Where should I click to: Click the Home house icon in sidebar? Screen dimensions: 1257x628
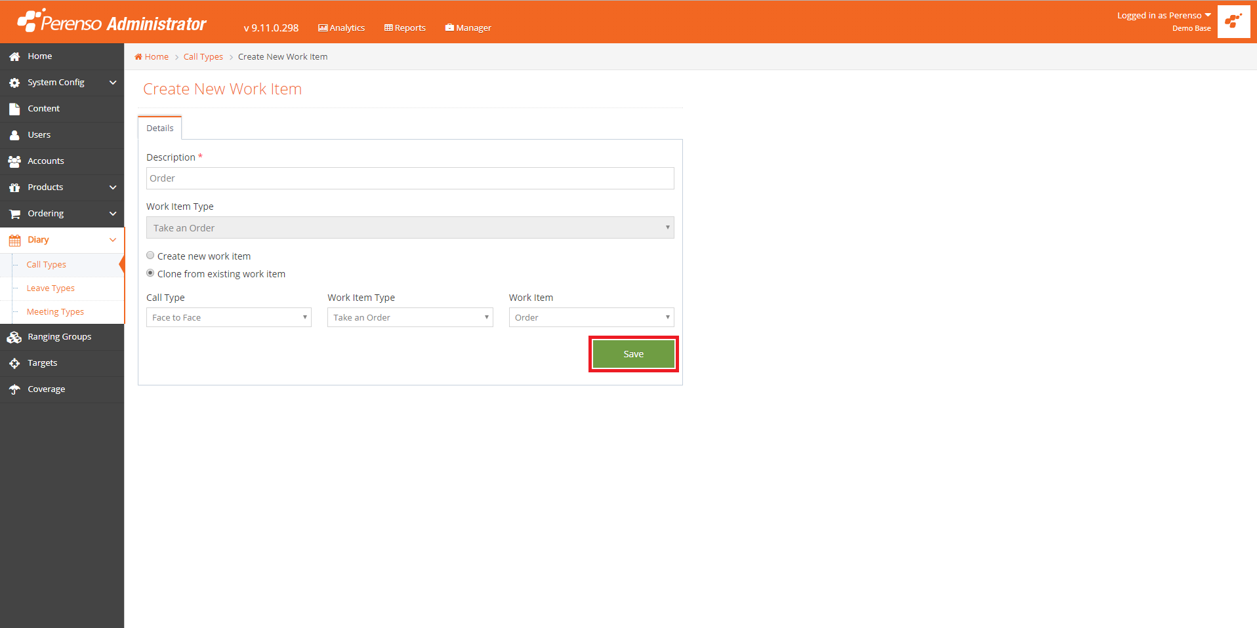[14, 56]
